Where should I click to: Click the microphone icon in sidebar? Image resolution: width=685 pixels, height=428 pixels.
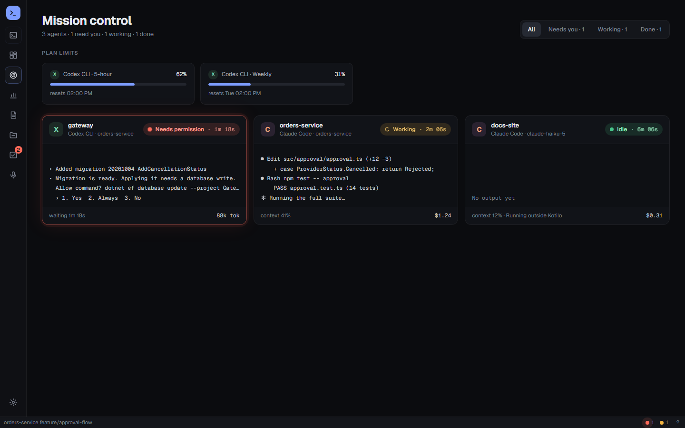coord(13,175)
